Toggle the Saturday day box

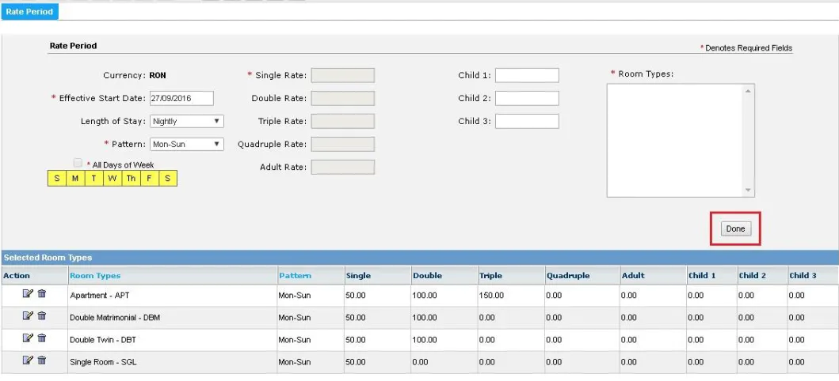(x=168, y=179)
